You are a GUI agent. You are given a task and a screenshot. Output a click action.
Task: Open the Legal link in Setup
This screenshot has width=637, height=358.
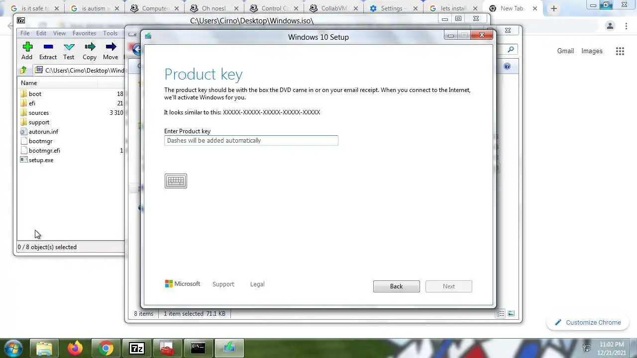pyautogui.click(x=257, y=284)
